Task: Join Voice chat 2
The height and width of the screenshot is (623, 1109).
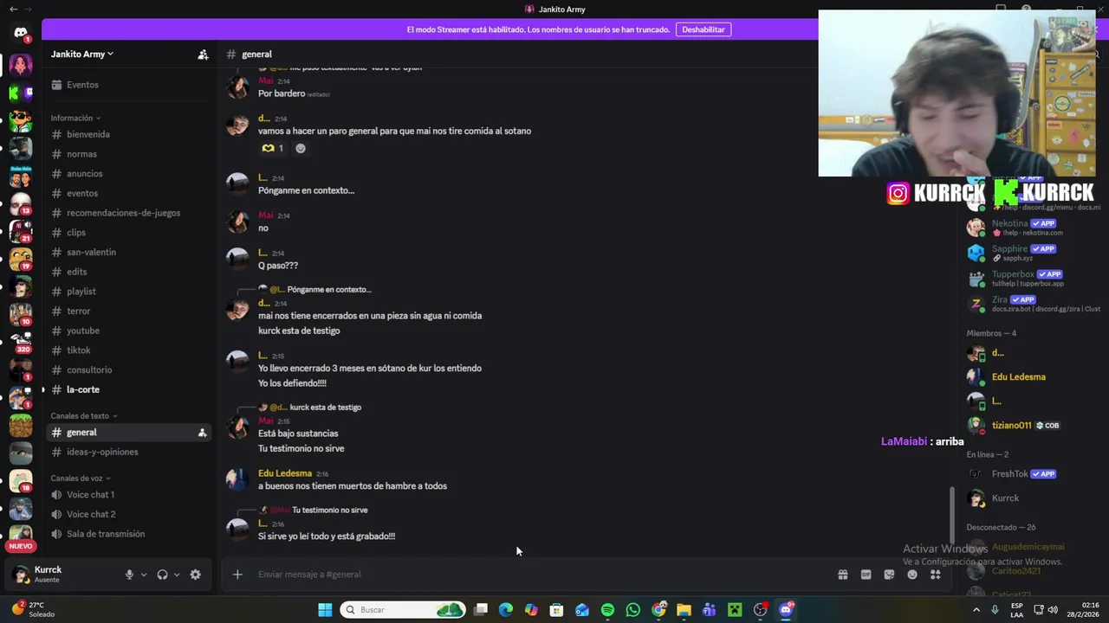Action: pos(91,514)
